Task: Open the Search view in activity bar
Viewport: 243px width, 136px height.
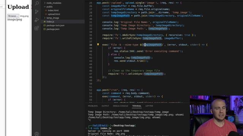Action: [37, 3]
